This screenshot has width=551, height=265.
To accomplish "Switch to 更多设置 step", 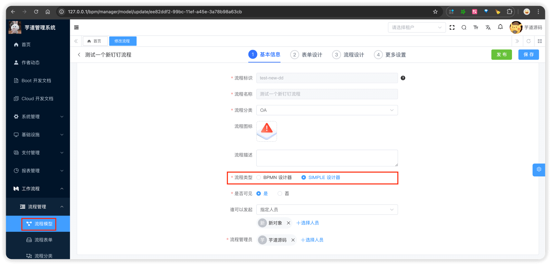I will (x=390, y=55).
